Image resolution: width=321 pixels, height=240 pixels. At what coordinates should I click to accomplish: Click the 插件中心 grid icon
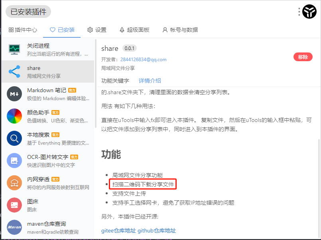pos(11,30)
